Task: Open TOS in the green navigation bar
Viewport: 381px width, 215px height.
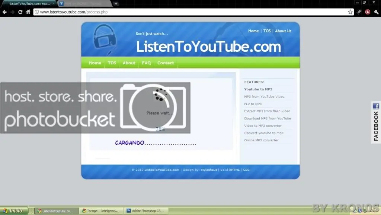Action: point(112,63)
